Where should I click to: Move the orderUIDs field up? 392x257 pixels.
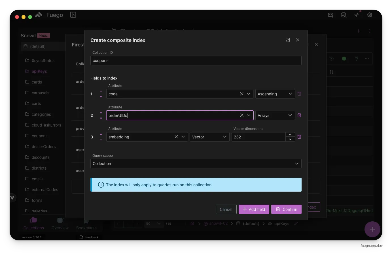click(101, 113)
